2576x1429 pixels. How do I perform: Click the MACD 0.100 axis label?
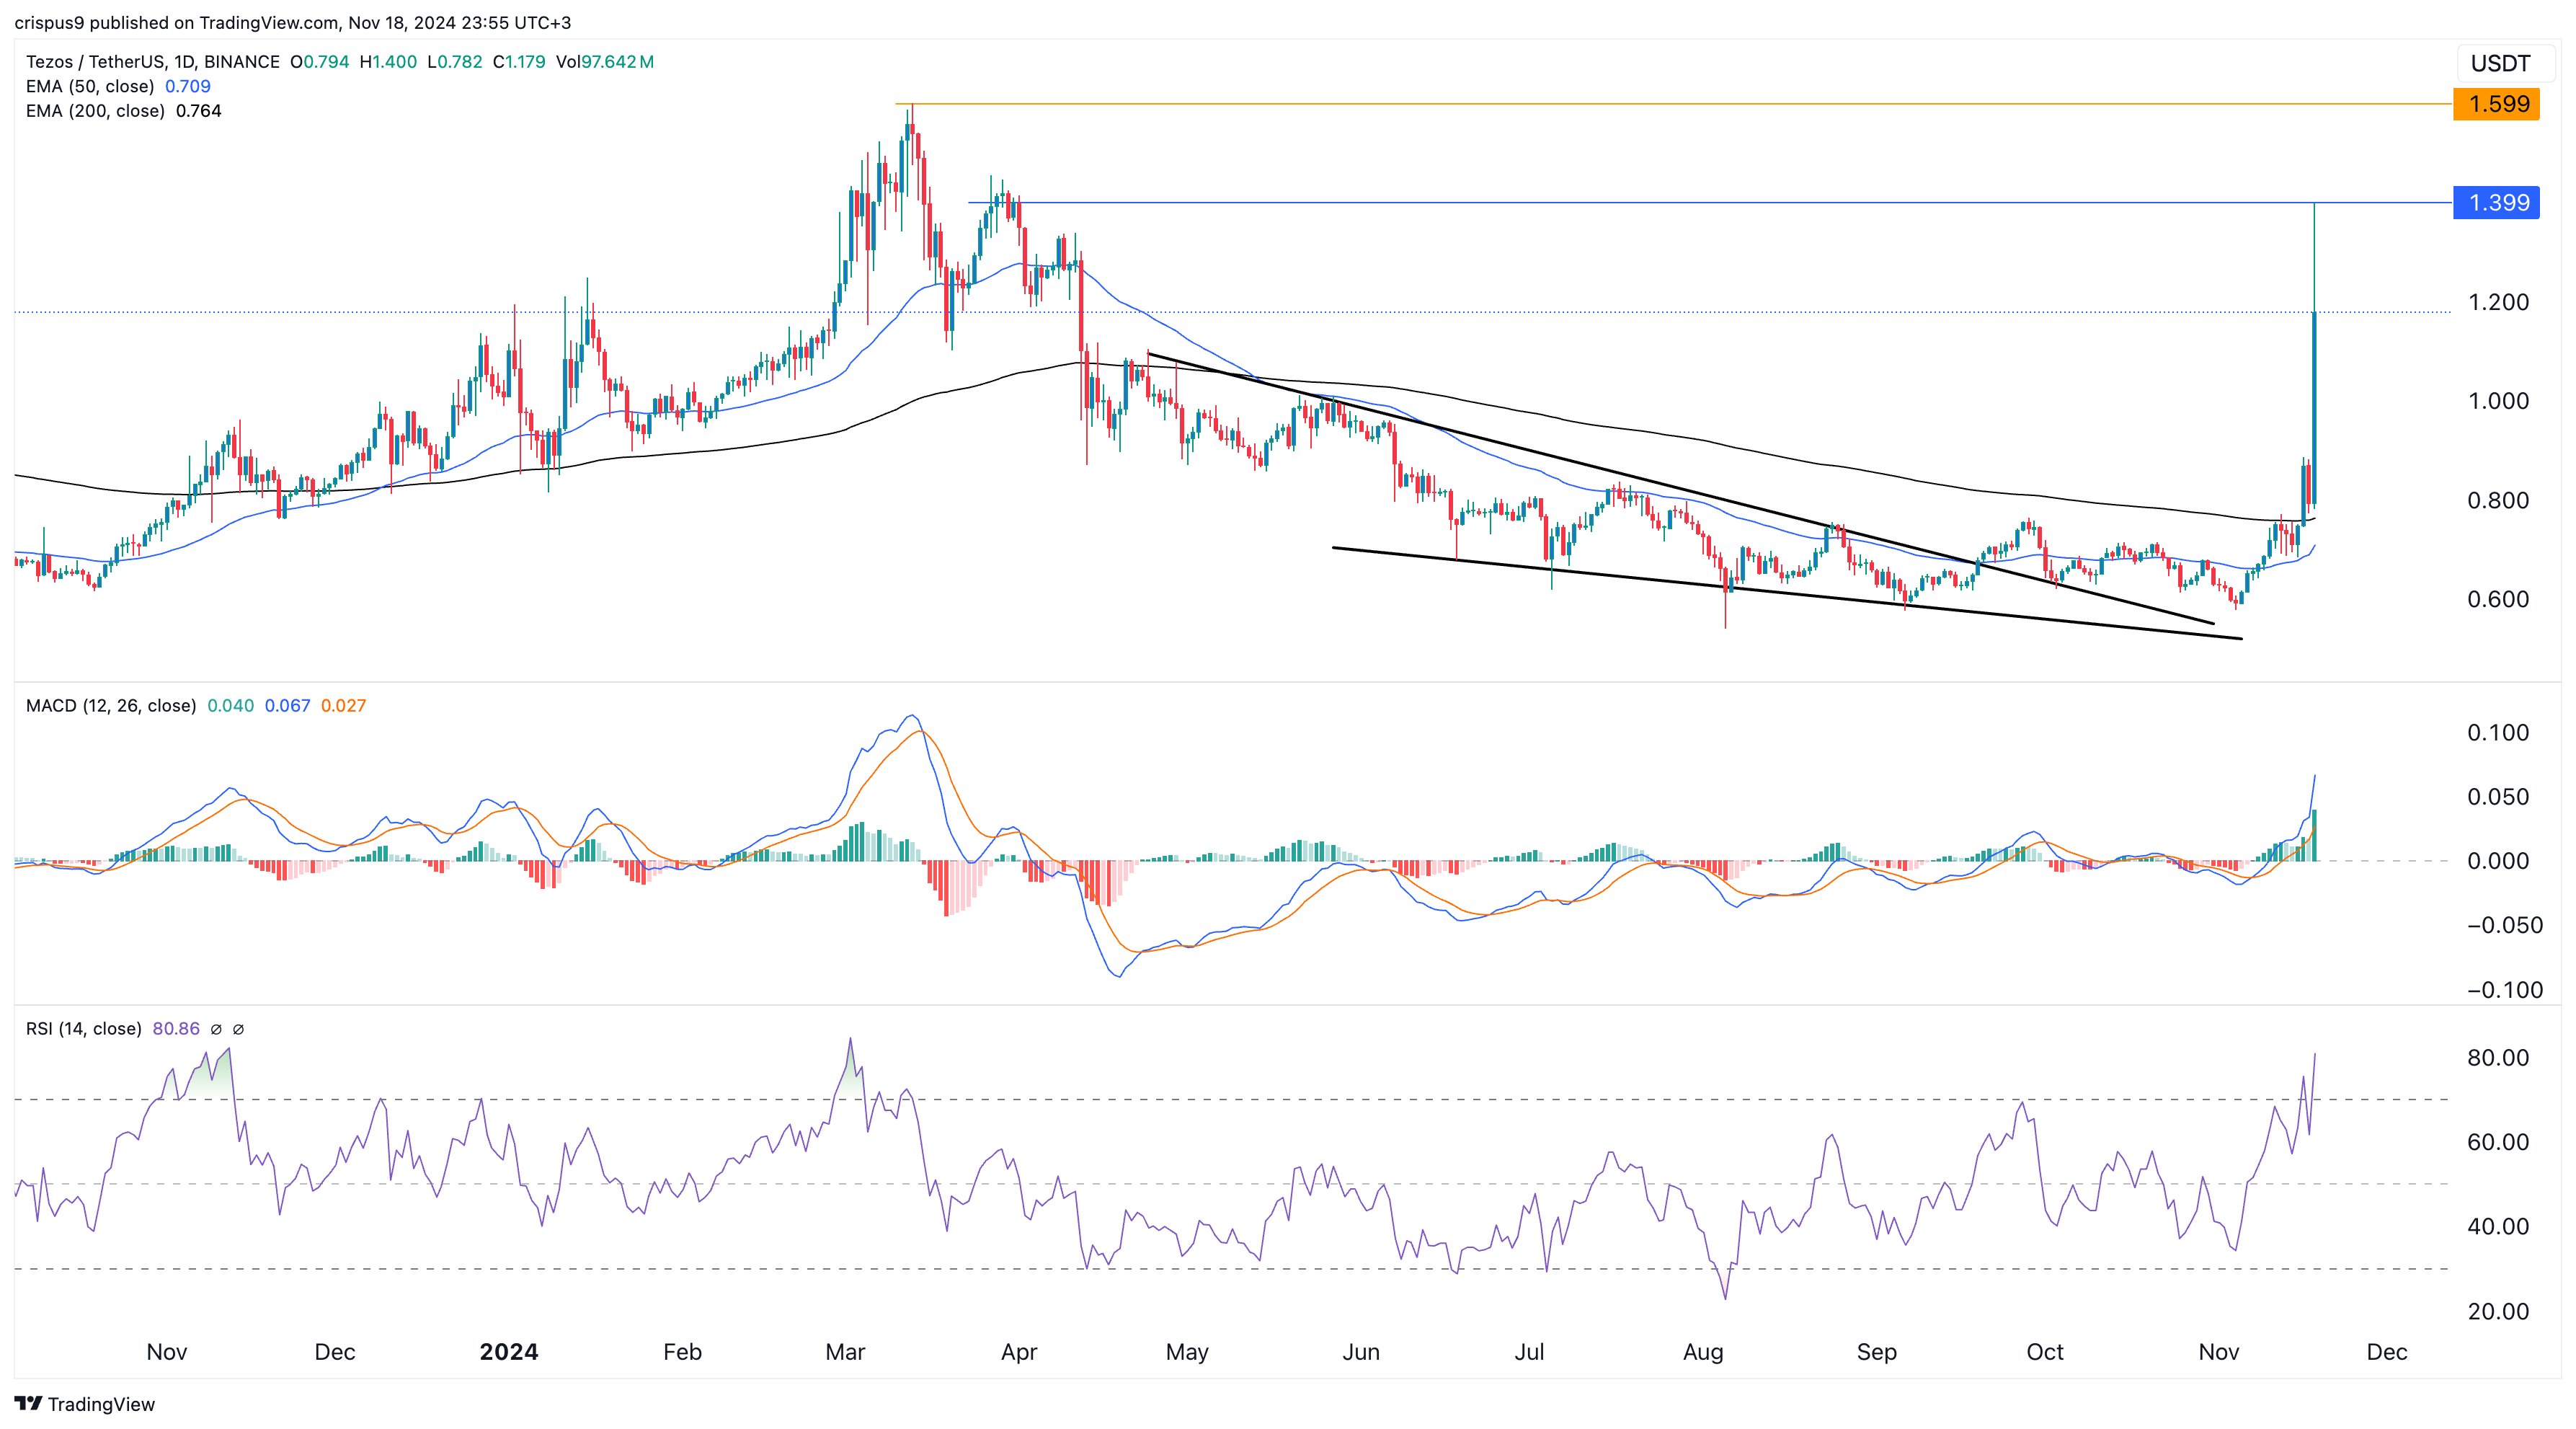click(x=2498, y=733)
